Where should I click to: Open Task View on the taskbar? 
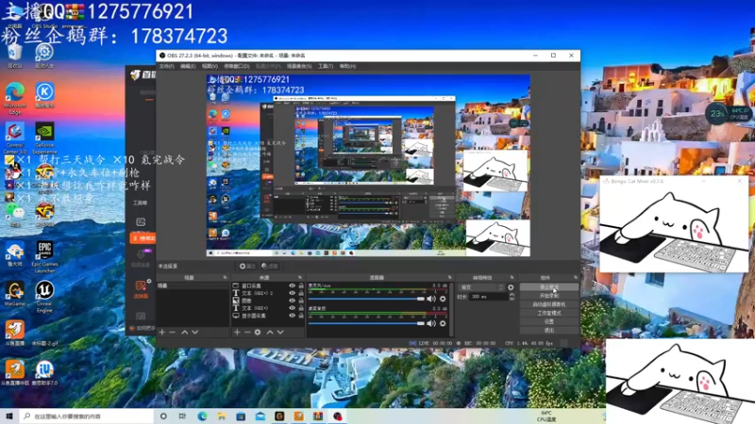coord(182,416)
